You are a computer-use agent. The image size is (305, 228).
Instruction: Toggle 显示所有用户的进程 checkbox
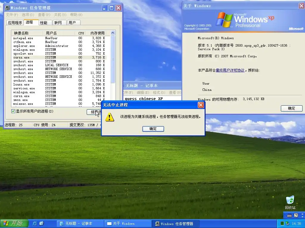[x=13, y=111]
